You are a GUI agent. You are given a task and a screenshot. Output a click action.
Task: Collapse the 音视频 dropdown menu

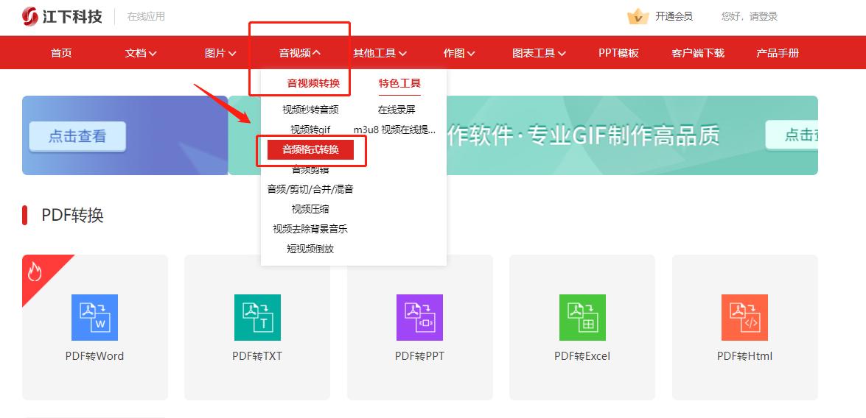[x=299, y=53]
